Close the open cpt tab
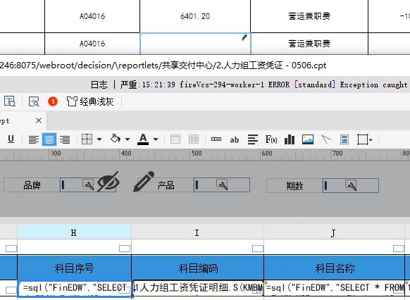 tap(39, 120)
